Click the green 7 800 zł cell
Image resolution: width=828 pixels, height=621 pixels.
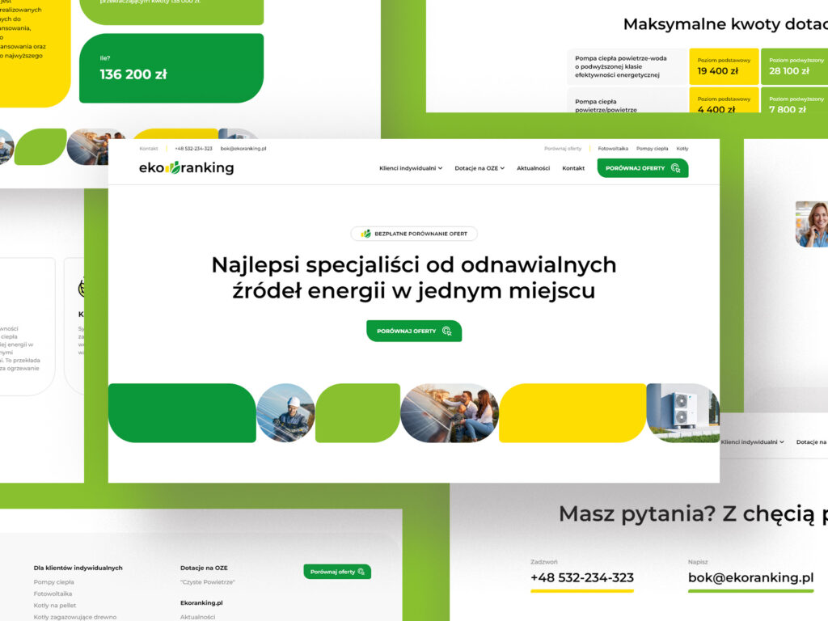tap(795, 99)
